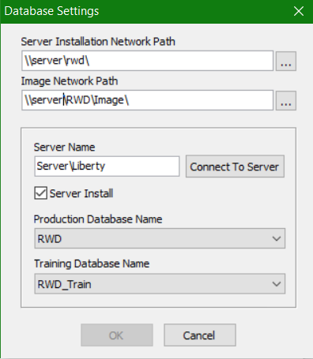Click the greyed-out OK button

click(117, 335)
